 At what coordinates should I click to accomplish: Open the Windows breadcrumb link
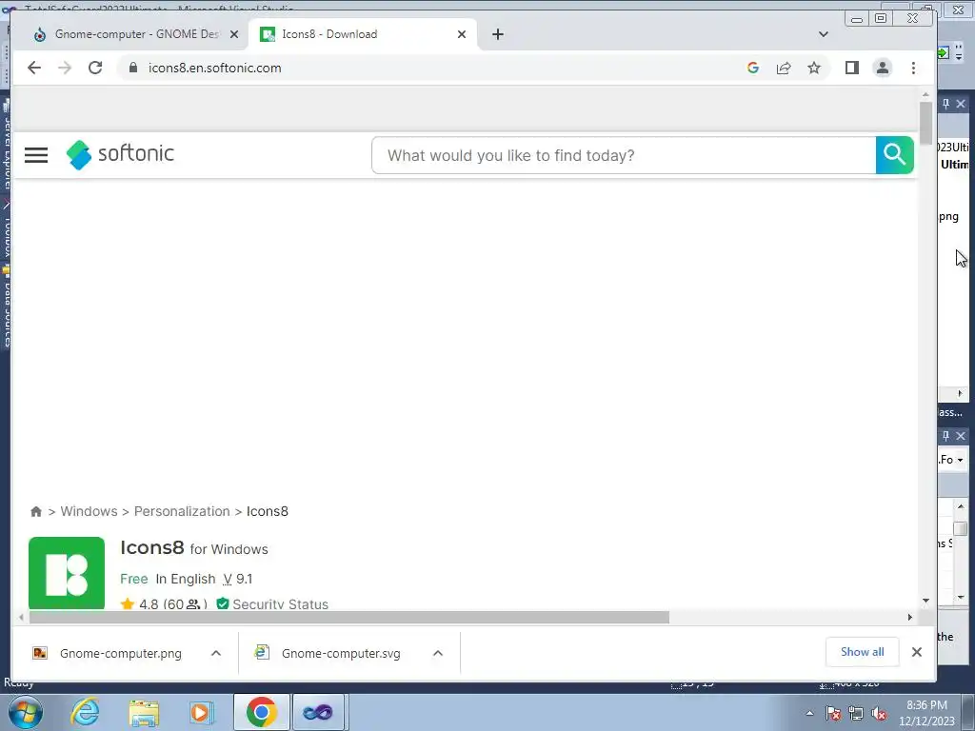click(x=89, y=511)
